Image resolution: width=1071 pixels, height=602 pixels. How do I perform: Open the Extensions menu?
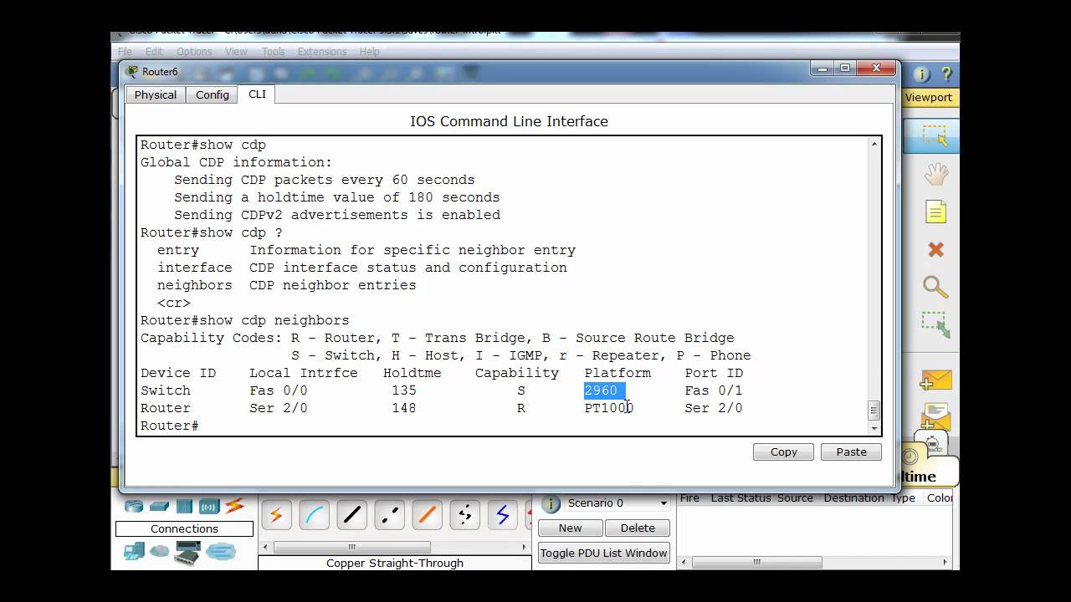[322, 51]
